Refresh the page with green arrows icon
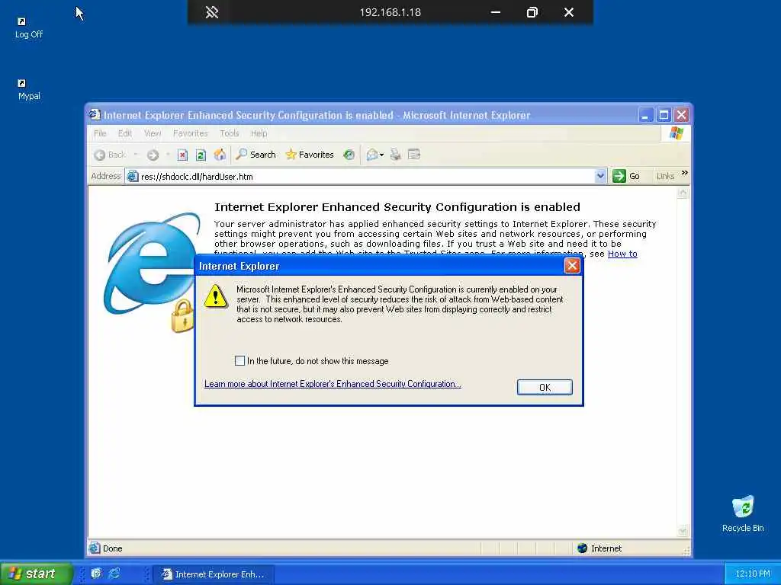 (x=201, y=155)
